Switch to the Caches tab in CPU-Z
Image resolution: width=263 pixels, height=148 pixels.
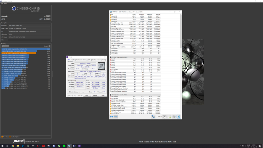(x=73, y=60)
